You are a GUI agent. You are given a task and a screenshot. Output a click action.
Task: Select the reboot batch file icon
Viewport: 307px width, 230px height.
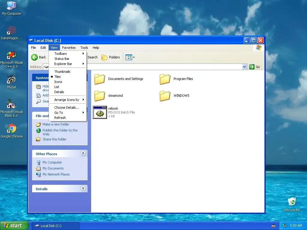pos(100,112)
